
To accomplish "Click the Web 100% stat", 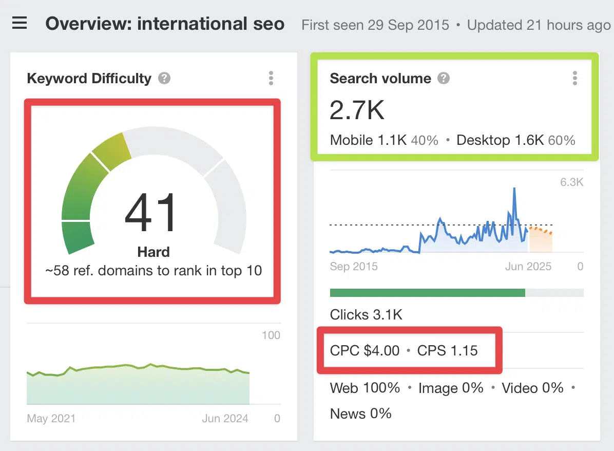I will [x=365, y=388].
